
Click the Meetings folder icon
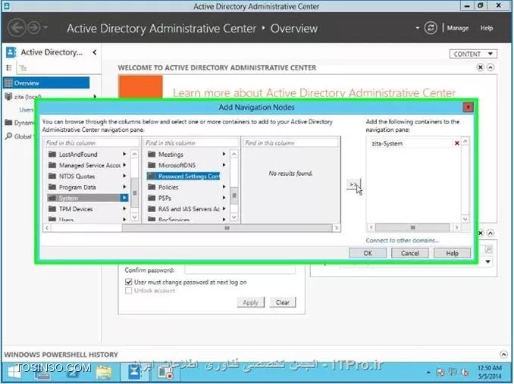(152, 155)
